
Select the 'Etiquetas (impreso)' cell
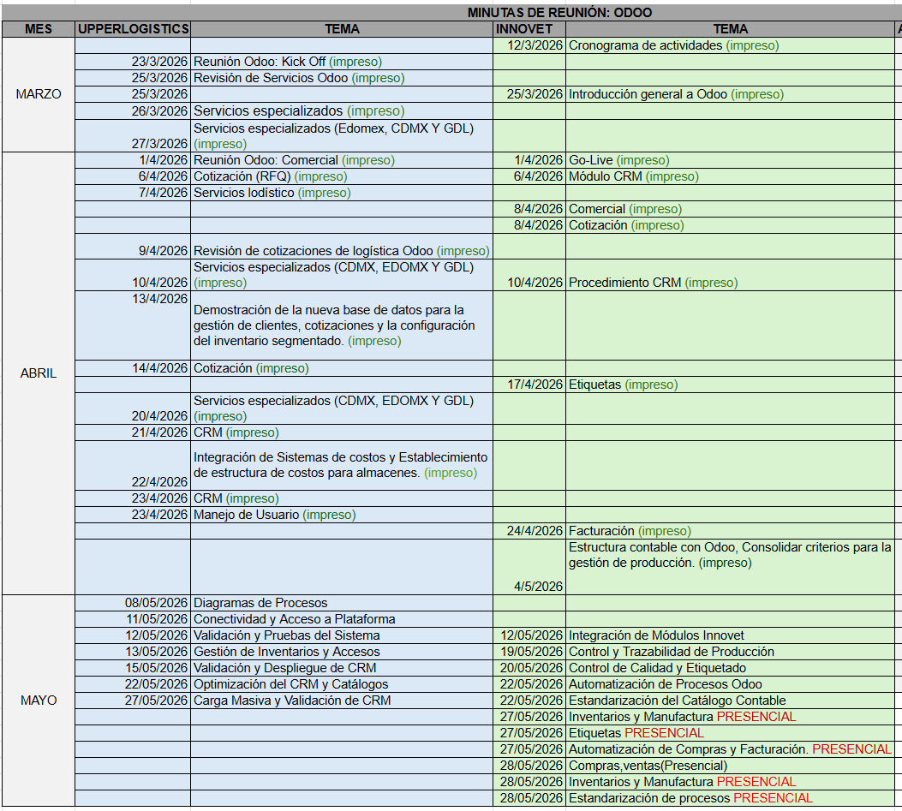pyautogui.click(x=730, y=385)
